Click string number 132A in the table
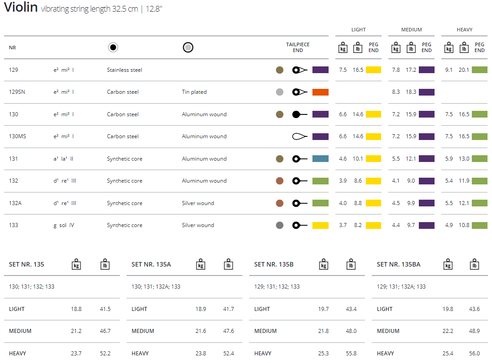Viewport: 492px width, 363px height. [15, 203]
